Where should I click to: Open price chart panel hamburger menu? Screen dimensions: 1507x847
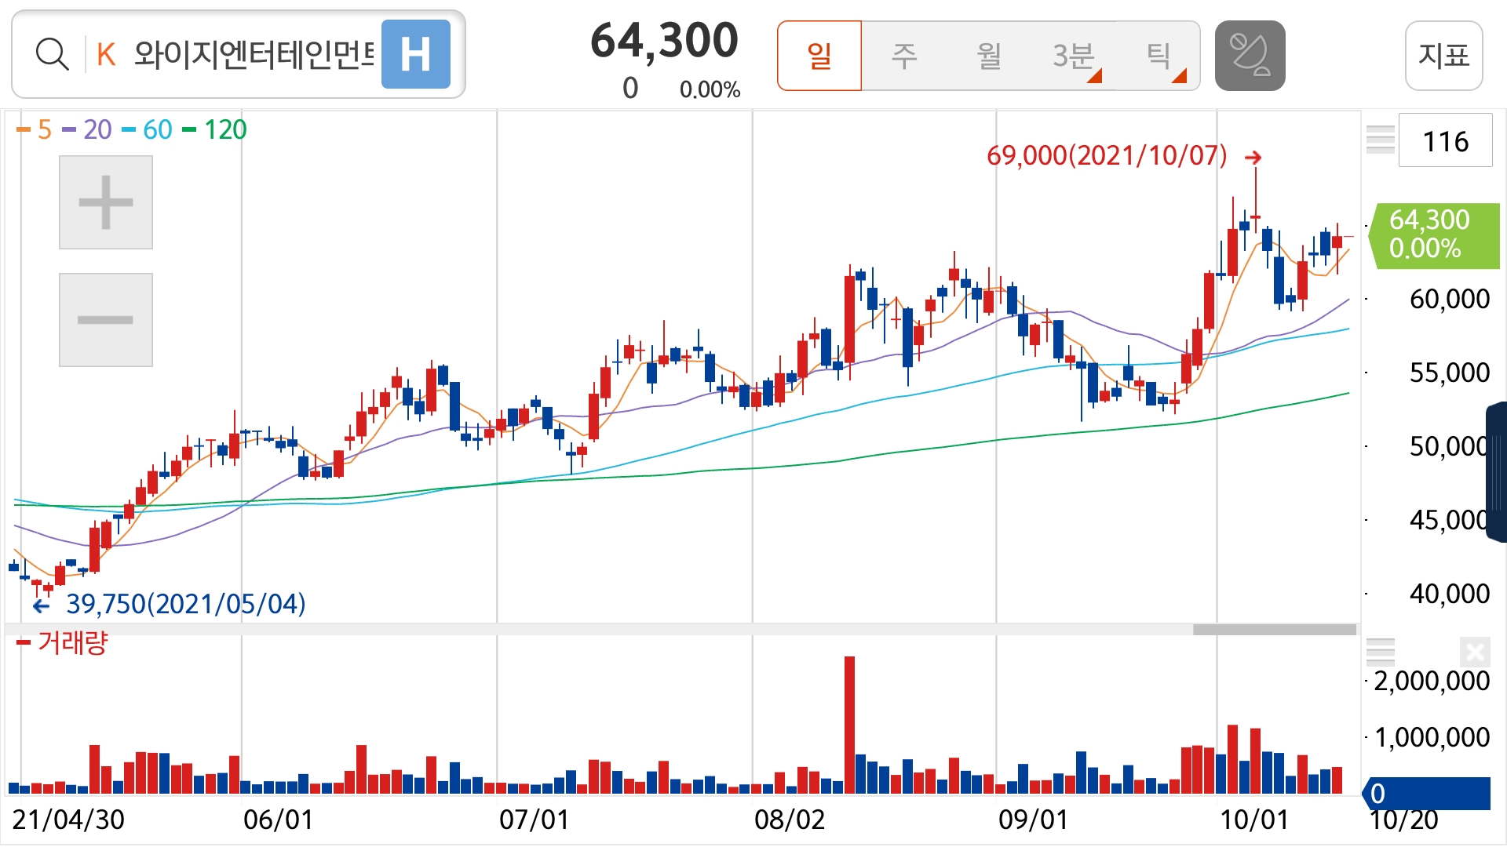[1380, 140]
